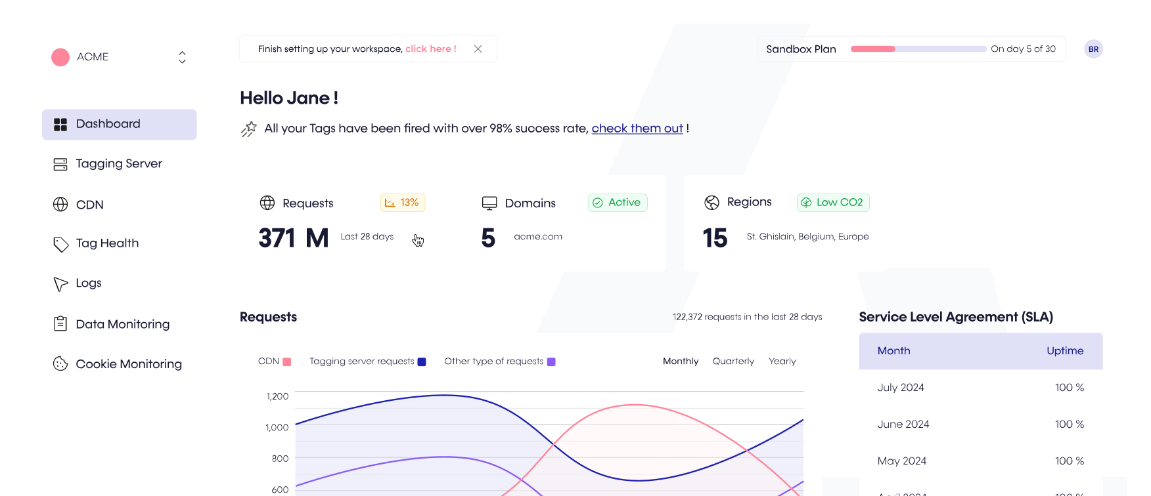
Task: Click the Active status badge
Action: (x=618, y=203)
